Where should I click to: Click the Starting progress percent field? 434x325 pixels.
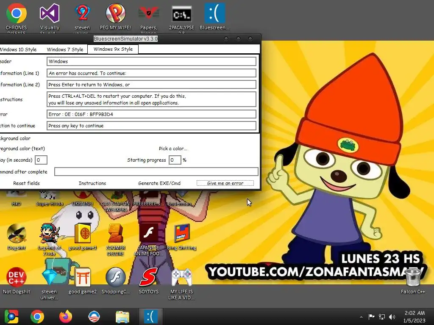pos(175,160)
